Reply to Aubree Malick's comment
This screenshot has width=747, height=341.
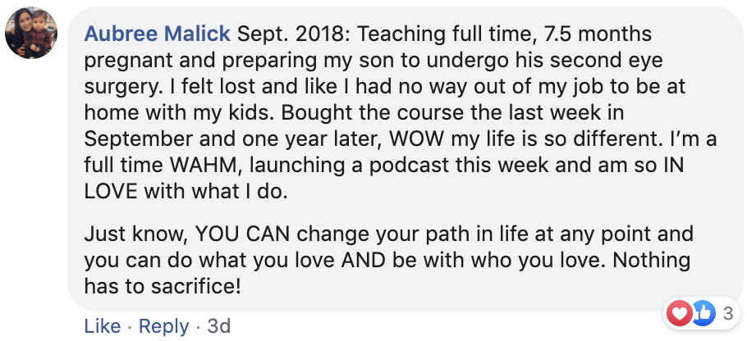(163, 326)
